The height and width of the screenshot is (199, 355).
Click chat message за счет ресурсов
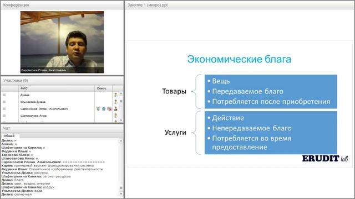tap(57, 176)
